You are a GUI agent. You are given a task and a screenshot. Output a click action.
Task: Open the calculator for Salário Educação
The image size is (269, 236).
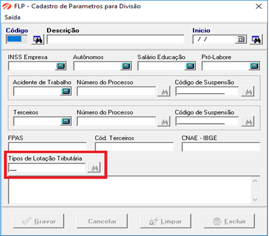pyautogui.click(x=190, y=66)
